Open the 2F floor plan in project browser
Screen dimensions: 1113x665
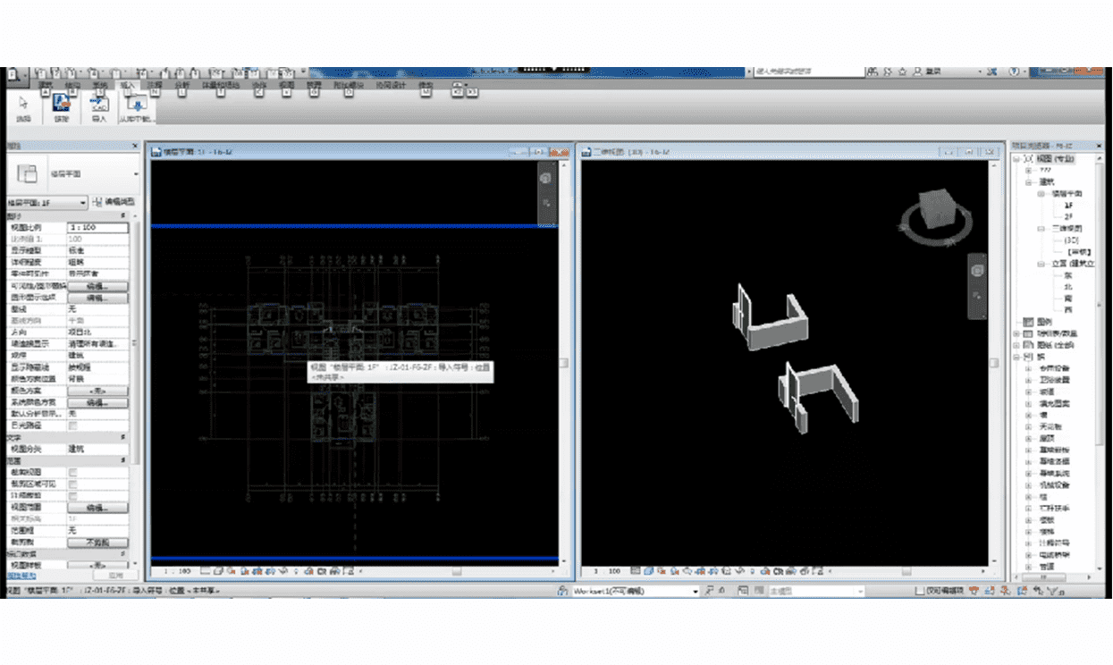1069,217
